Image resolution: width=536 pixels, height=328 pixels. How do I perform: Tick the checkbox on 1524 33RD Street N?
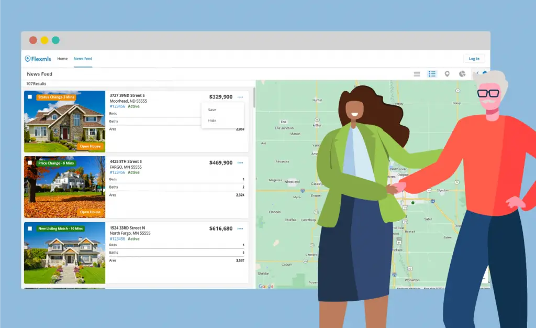pyautogui.click(x=30, y=228)
